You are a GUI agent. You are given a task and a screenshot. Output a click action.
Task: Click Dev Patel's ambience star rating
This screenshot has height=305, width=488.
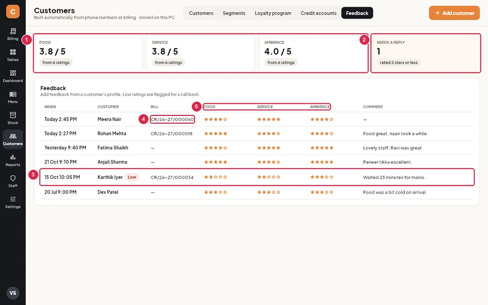(322, 192)
